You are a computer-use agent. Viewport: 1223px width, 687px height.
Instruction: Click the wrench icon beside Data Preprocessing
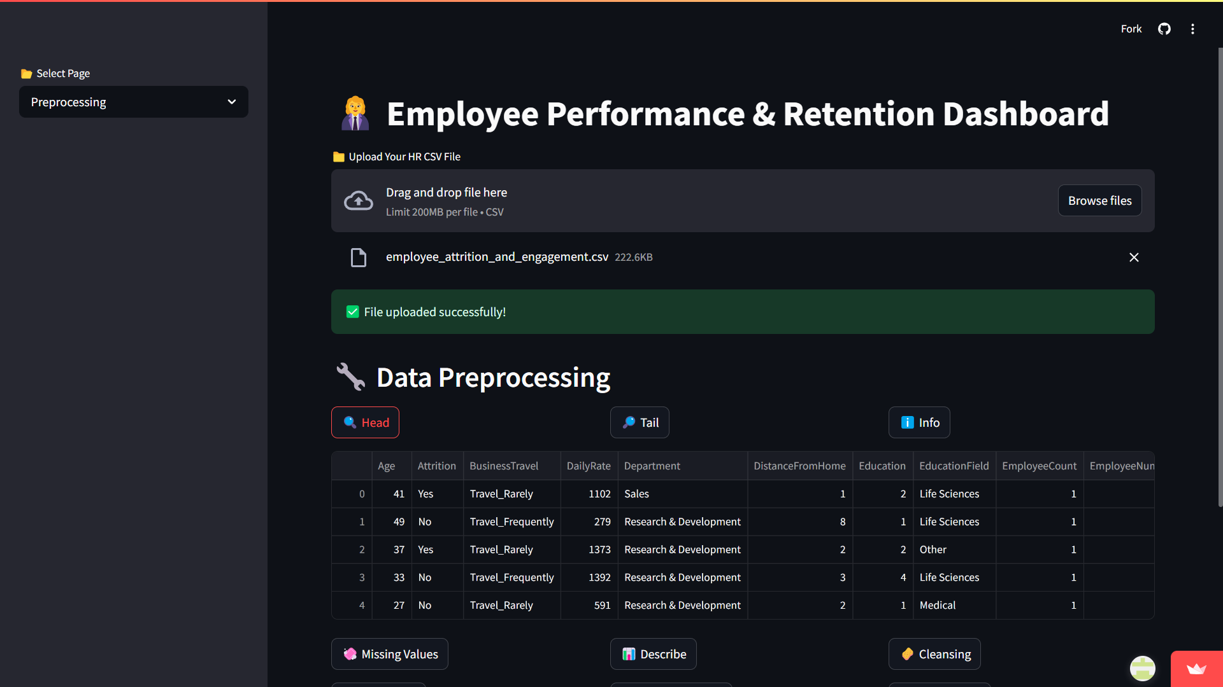pyautogui.click(x=351, y=377)
